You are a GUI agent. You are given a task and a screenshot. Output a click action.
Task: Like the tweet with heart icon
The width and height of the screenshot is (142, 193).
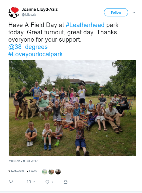(47, 182)
